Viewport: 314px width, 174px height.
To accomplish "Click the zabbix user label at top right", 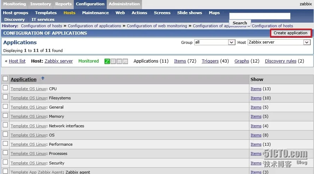I will tap(306, 4).
